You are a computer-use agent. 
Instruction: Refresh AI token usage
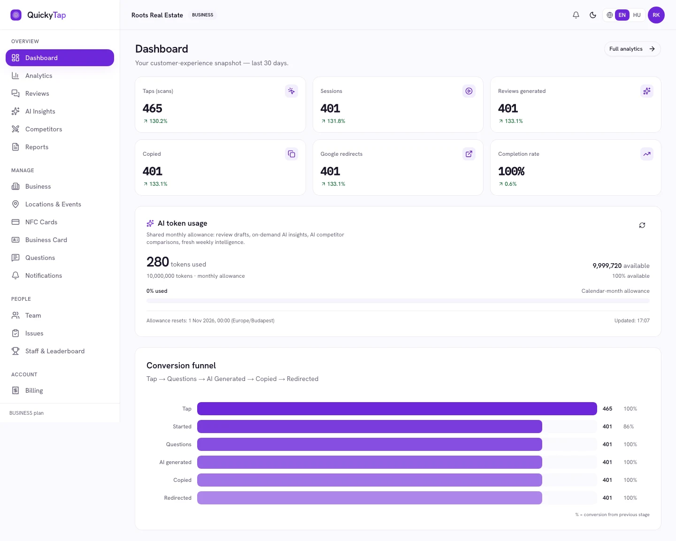tap(642, 225)
